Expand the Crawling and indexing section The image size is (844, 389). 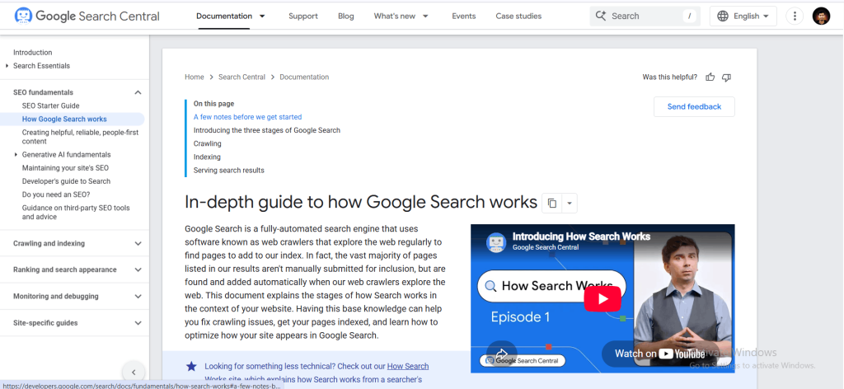[x=138, y=244]
